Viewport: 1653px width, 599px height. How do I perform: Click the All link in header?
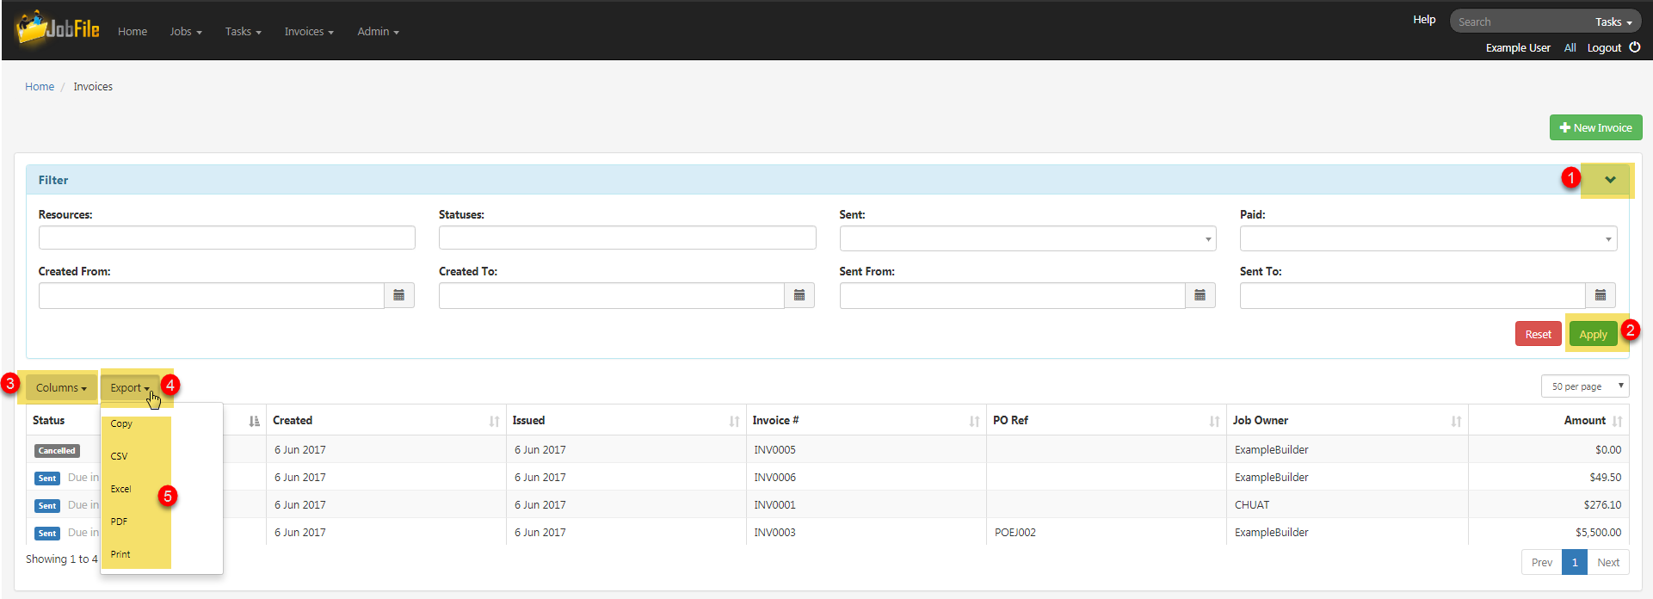tap(1570, 47)
